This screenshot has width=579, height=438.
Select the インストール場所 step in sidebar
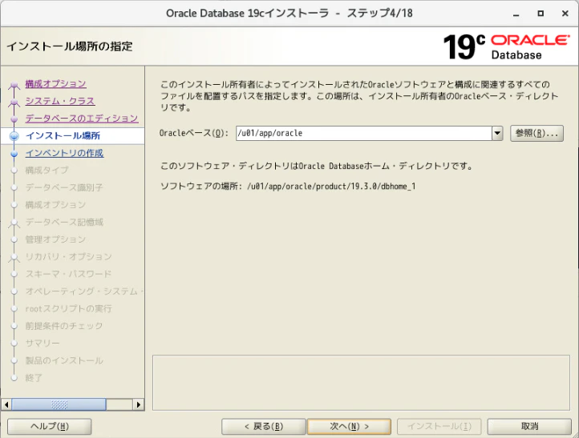point(63,135)
